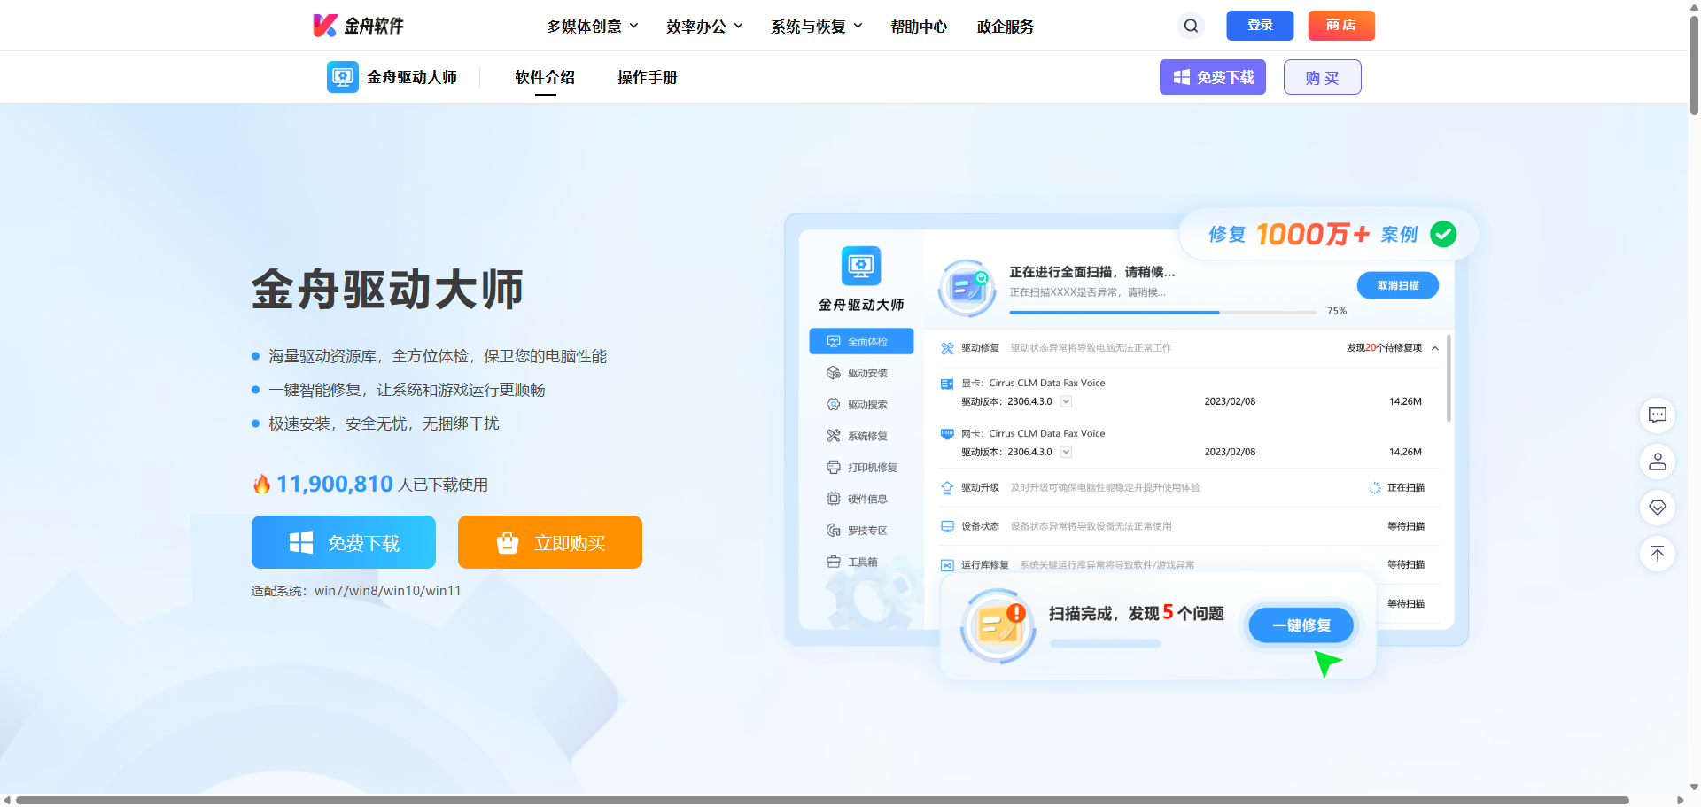This screenshot has width=1701, height=807.
Task: Click the scan progress bar at 75%
Action: pos(1162,312)
